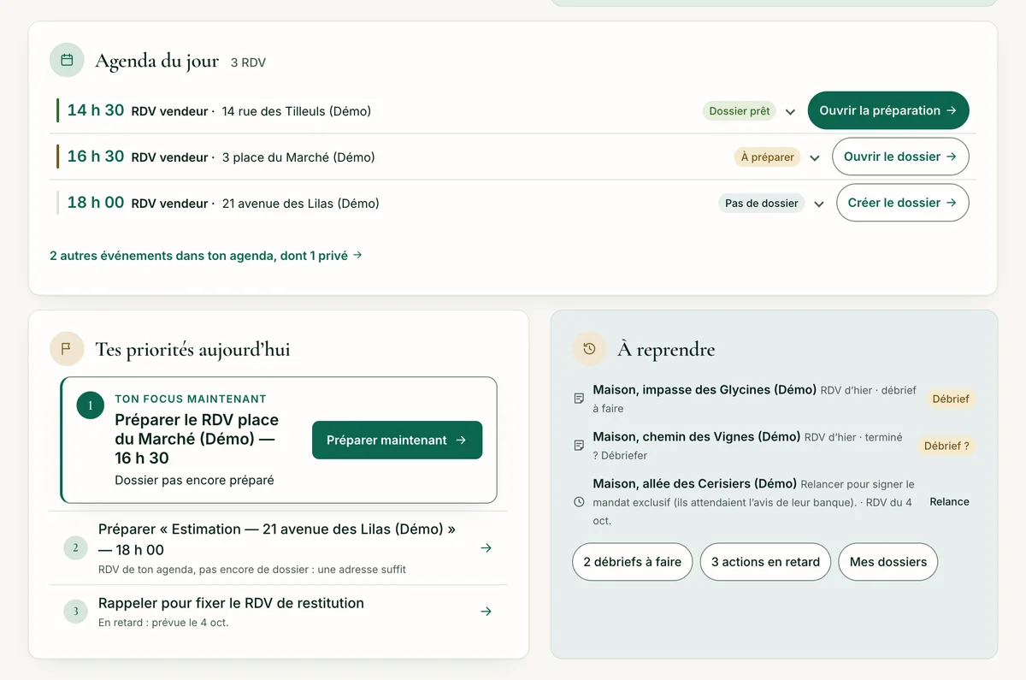The image size is (1026, 680).
Task: Click the Débrief ? tag for chemin des Vignes
Action: [946, 446]
